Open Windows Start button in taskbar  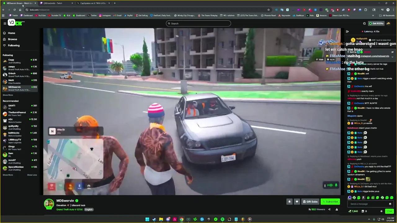[147, 219]
